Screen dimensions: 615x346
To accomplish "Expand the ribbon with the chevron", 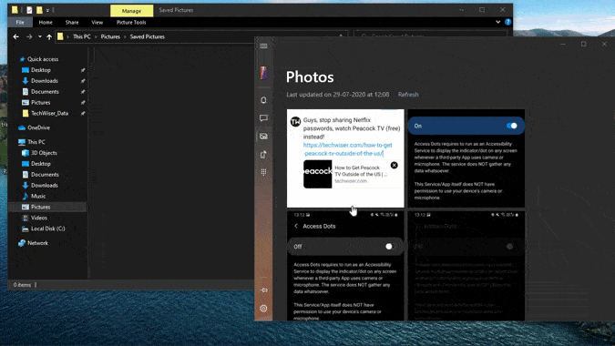I will point(498,22).
